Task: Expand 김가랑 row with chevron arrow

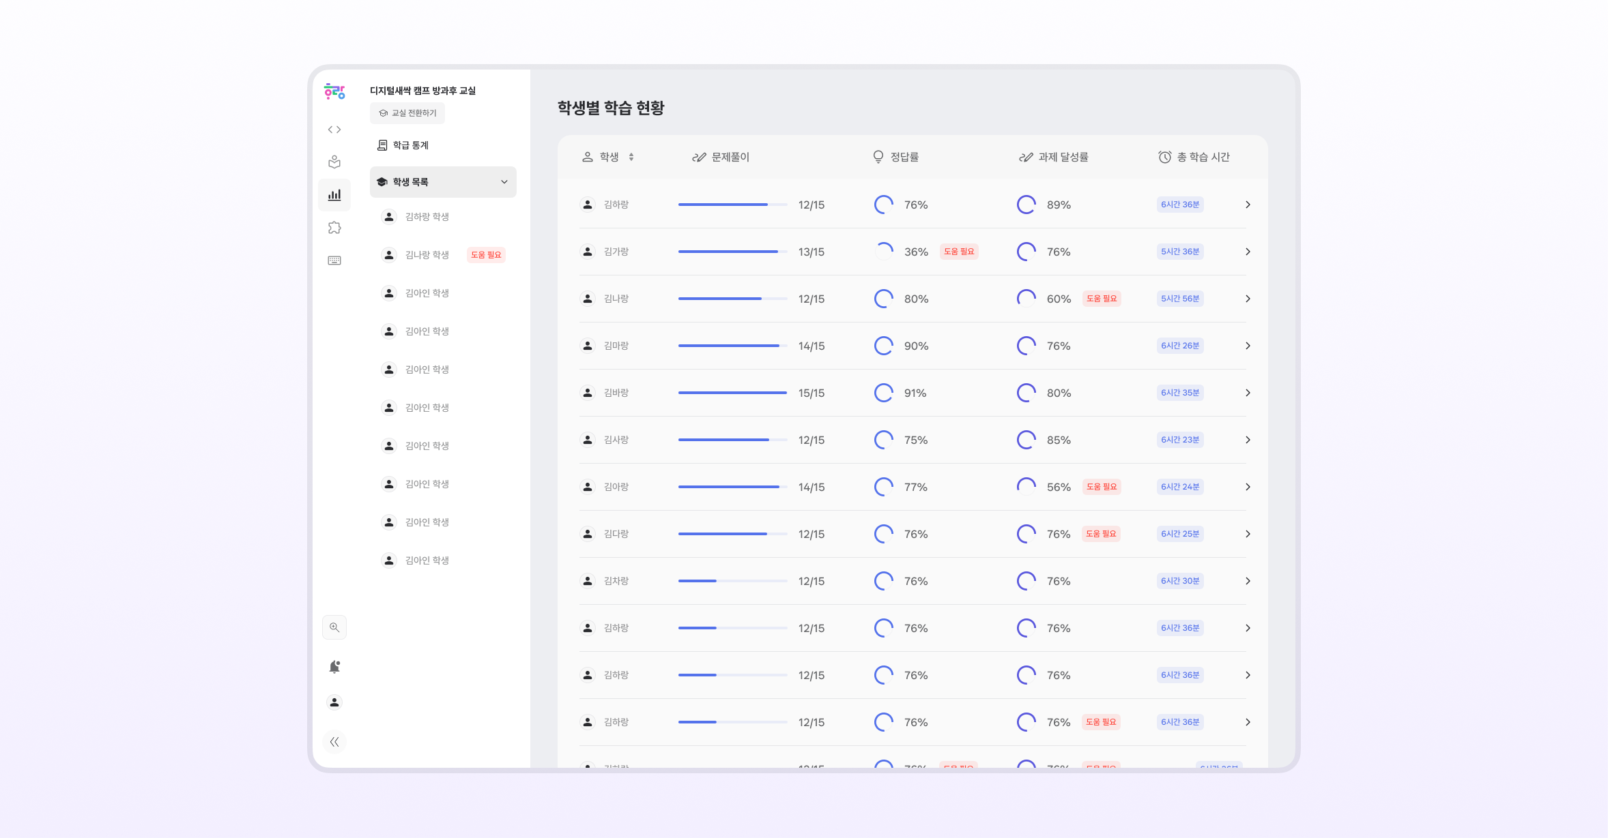Action: pyautogui.click(x=1248, y=252)
